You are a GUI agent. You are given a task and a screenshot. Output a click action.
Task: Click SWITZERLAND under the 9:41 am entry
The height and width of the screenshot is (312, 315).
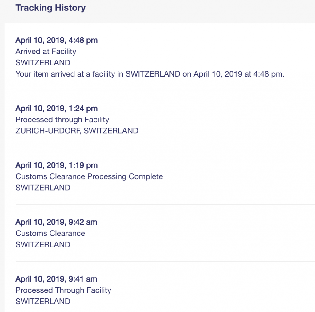tap(43, 302)
